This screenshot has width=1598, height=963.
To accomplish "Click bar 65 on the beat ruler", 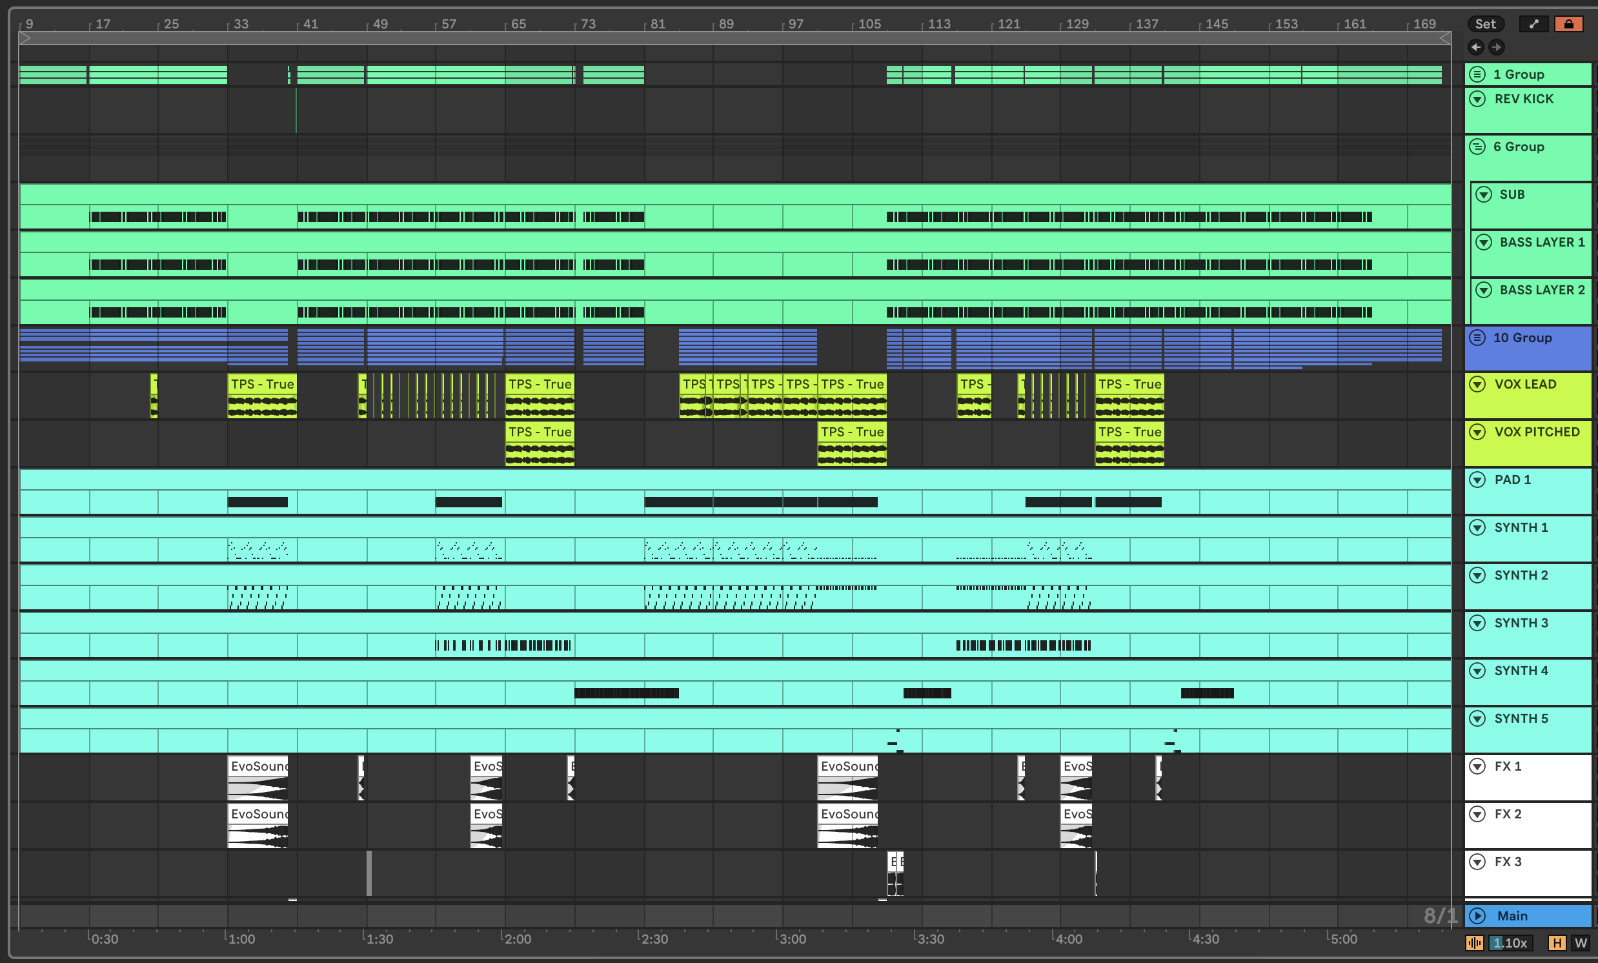I will 518,24.
